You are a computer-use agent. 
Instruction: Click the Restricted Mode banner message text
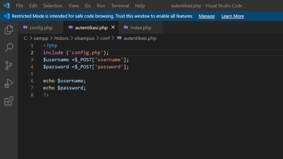102,16
